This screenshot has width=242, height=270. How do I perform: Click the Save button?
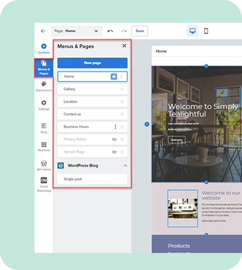point(140,31)
